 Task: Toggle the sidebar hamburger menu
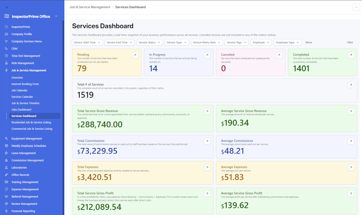point(6,7)
